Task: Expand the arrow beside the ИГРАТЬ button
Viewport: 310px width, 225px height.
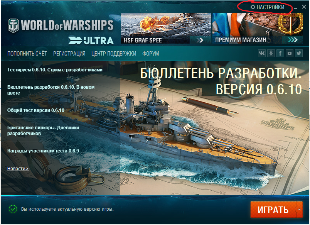Action: [x=300, y=210]
